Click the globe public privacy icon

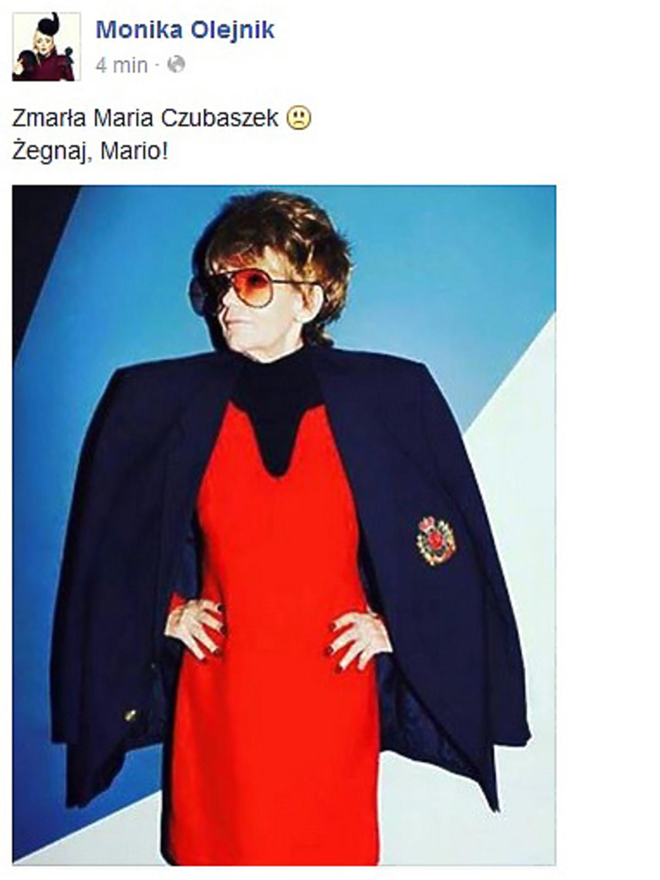176,64
